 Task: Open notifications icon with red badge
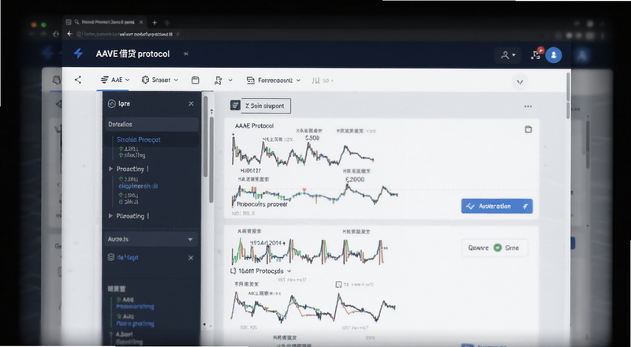point(536,54)
